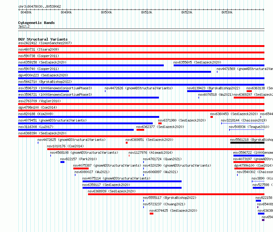Open nsv1127976 (Alsmadi2014) label
The width and height of the screenshot is (273, 232).
pos(151,153)
